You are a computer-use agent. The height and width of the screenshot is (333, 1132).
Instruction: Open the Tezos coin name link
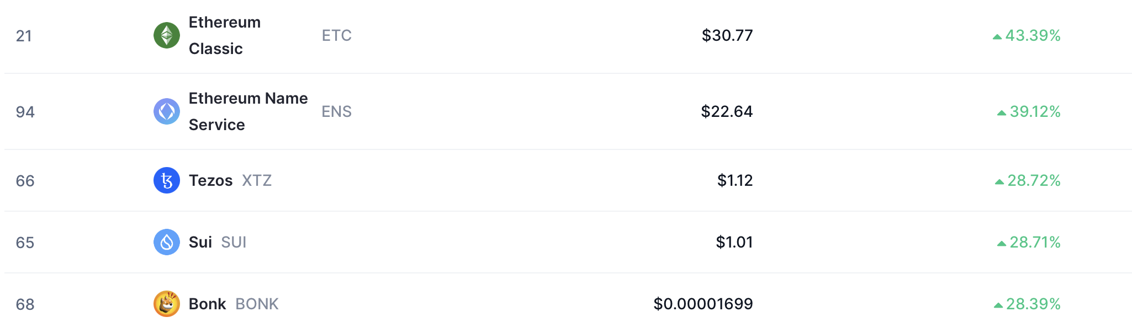tap(210, 180)
